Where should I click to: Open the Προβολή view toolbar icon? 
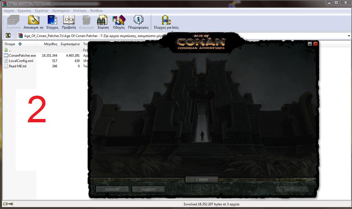click(x=69, y=22)
